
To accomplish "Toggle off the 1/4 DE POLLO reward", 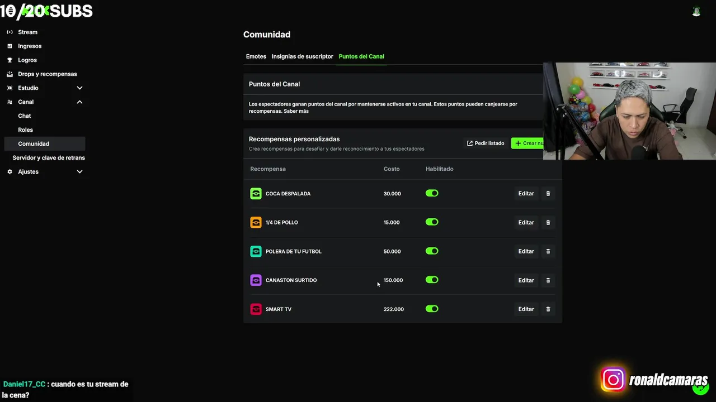I will coord(432,222).
